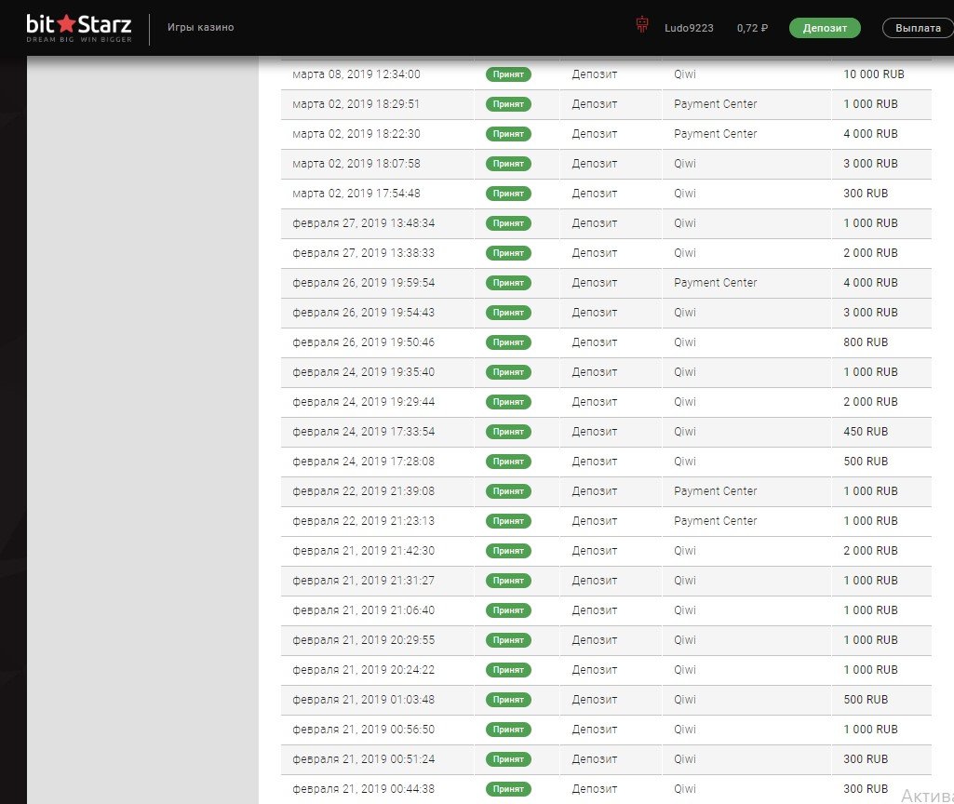Click the red avatar icon beside Ludo9223
The height and width of the screenshot is (804, 954).
pyautogui.click(x=641, y=27)
